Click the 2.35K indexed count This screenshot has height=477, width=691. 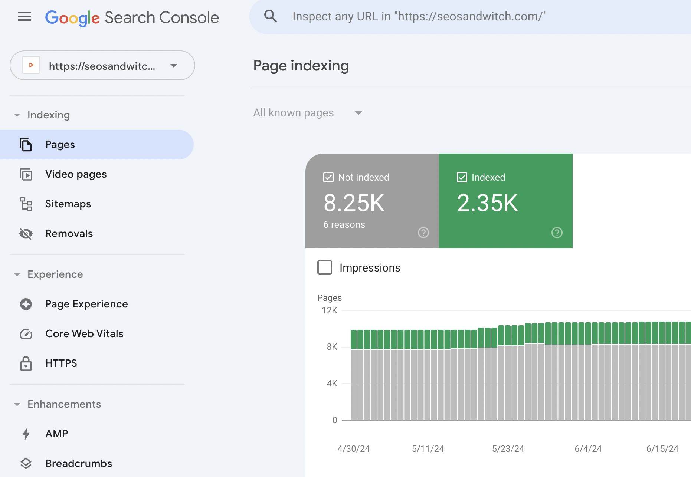click(x=488, y=203)
